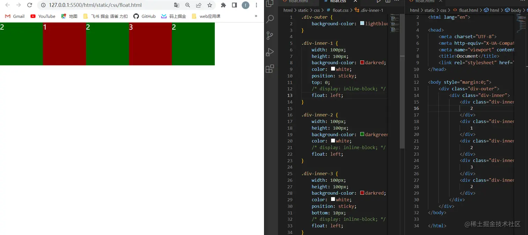Click the browser Forward arrow
Viewport: 528px width, 235px height.
19,5
